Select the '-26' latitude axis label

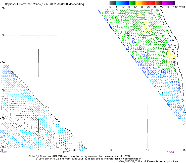2,90
